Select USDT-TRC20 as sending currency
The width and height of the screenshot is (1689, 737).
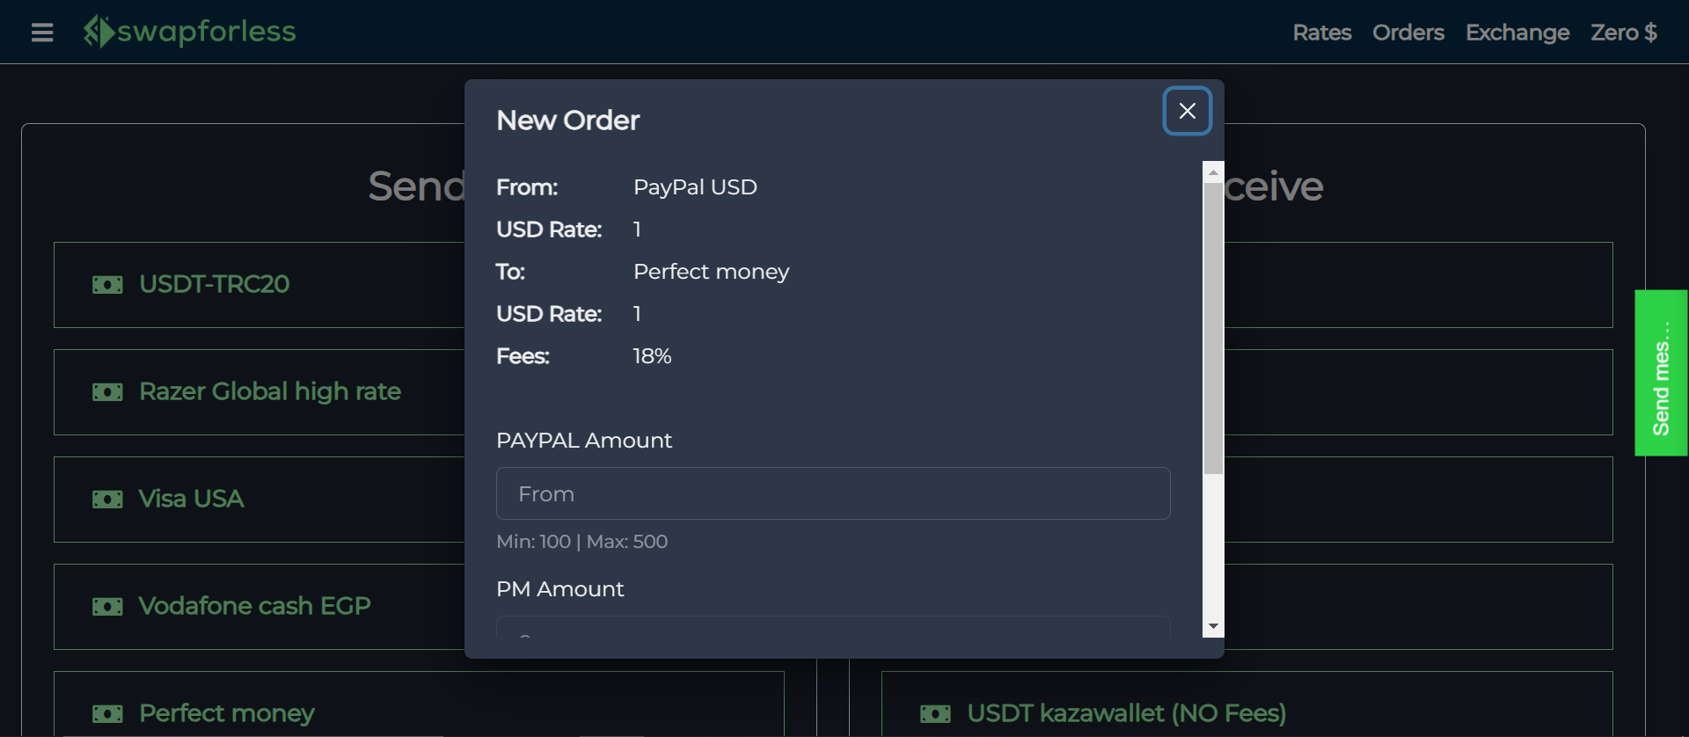[x=216, y=284]
